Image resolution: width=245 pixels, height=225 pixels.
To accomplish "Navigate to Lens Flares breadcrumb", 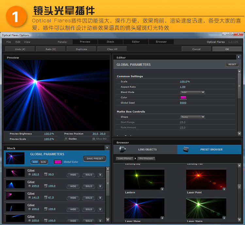I will [124, 158].
